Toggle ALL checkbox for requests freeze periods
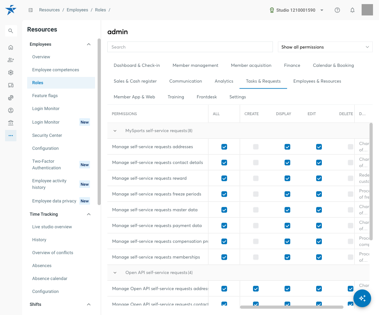Image resolution: width=379 pixels, height=315 pixels. coord(224,194)
